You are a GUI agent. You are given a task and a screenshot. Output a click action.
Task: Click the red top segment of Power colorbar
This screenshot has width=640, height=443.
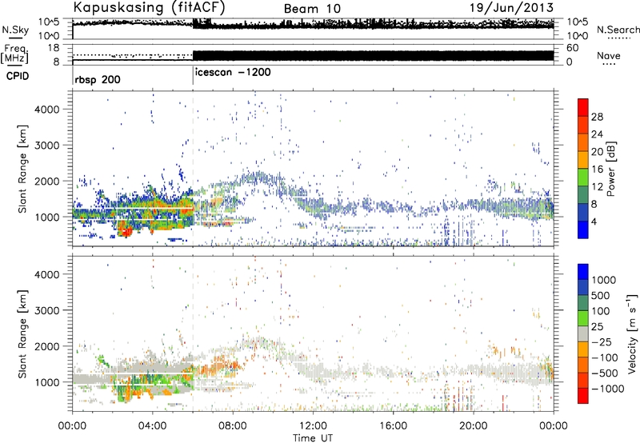point(583,107)
